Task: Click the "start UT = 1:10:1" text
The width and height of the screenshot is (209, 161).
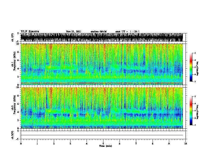Action: click(127, 32)
